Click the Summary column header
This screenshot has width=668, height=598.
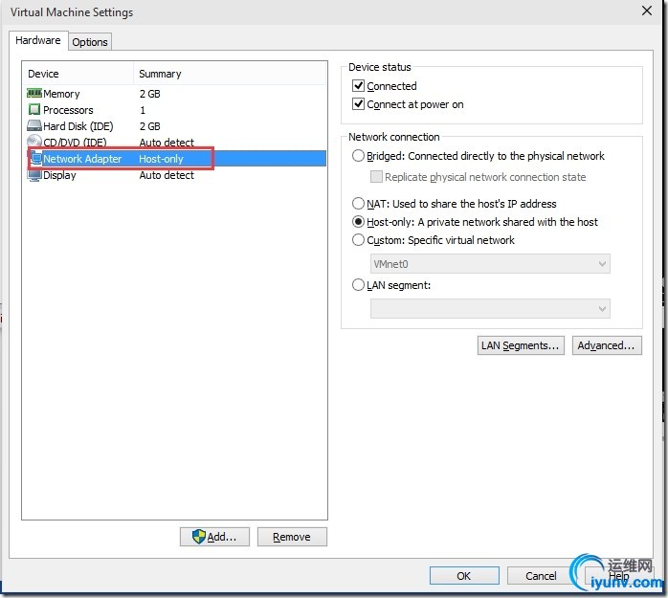pos(160,74)
